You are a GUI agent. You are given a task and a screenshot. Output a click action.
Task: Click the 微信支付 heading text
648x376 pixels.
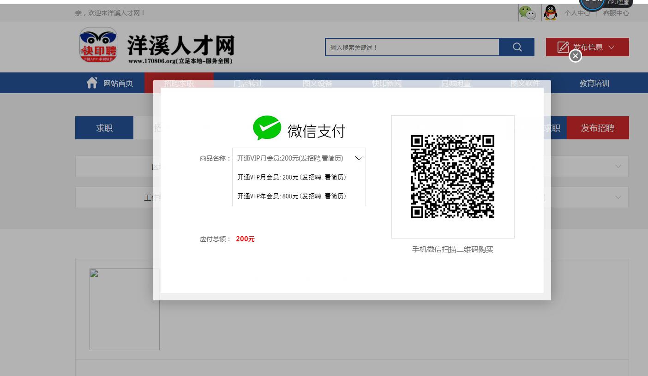tap(316, 131)
